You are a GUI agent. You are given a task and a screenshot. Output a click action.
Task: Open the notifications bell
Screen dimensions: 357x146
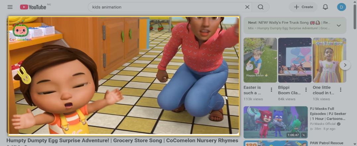pyautogui.click(x=325, y=7)
